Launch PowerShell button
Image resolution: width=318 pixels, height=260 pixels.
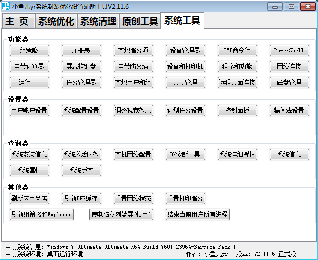289,51
